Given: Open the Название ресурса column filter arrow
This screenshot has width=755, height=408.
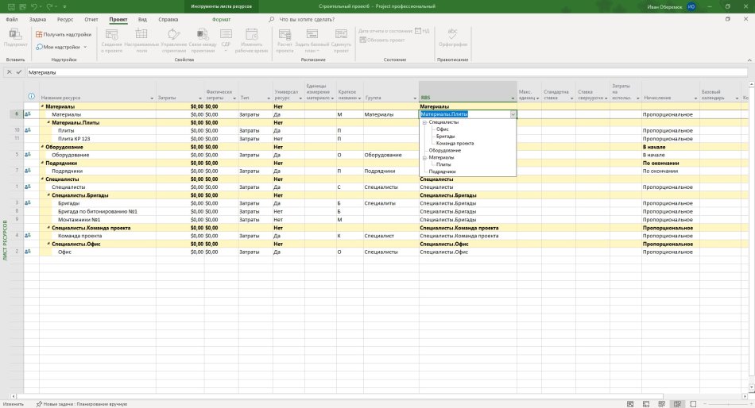Looking at the screenshot, I should (x=152, y=98).
